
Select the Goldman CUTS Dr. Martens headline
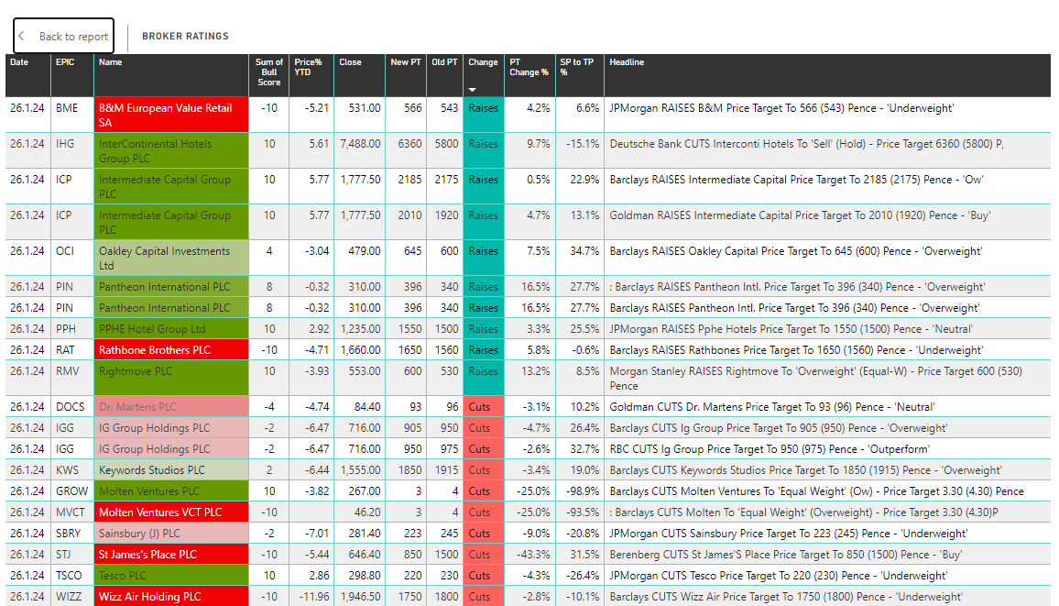(x=772, y=407)
